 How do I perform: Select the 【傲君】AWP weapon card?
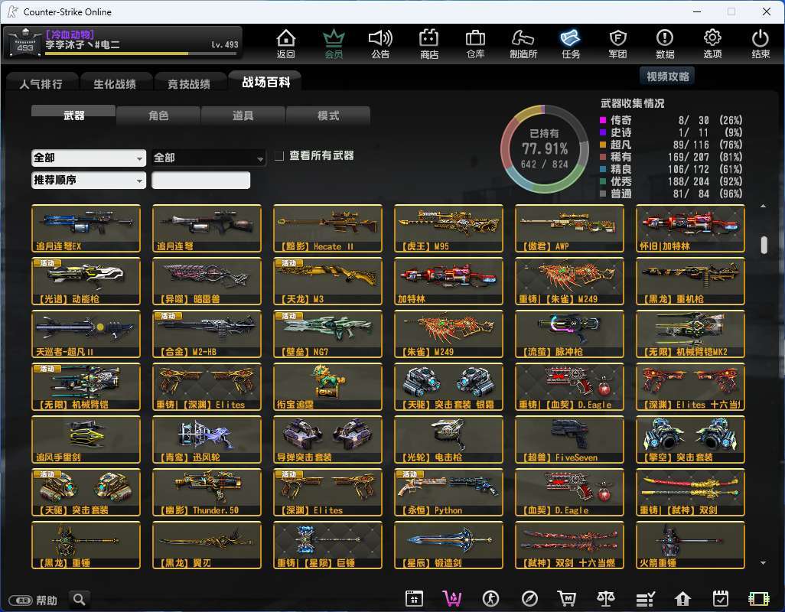(x=570, y=228)
